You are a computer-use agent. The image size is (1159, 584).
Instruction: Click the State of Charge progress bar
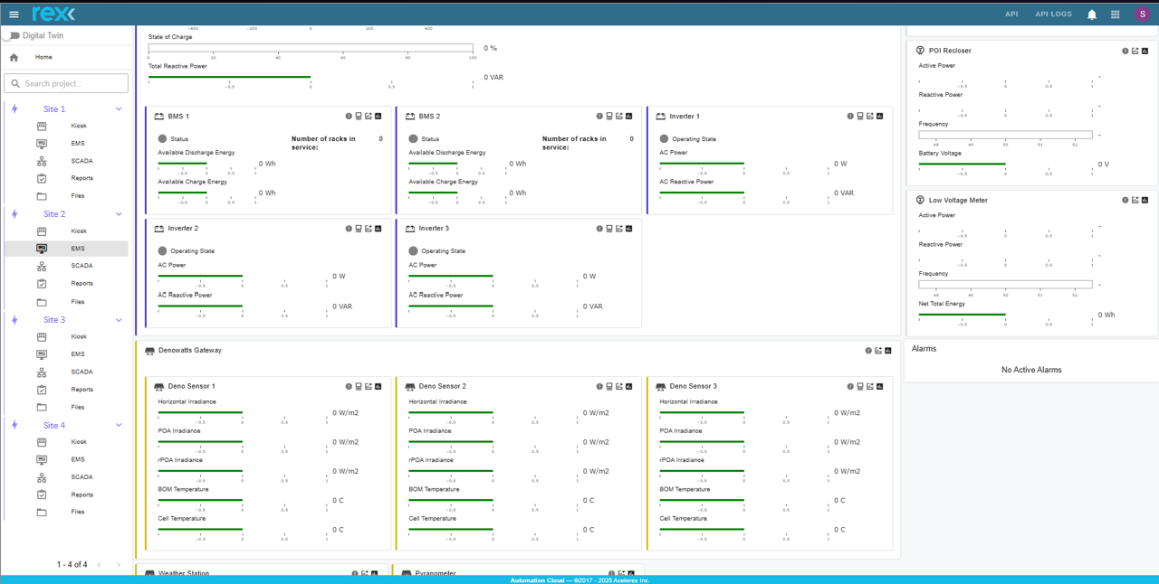point(310,48)
